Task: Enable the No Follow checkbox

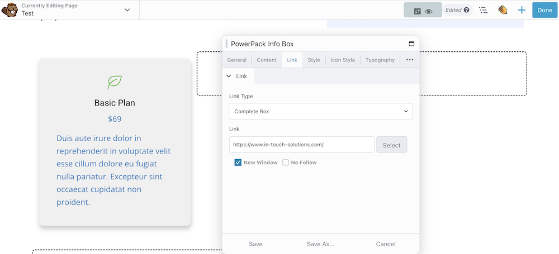Action: (x=286, y=162)
